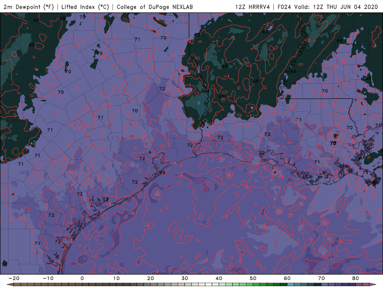Screen dimensions: 383x287
Task: Click the '12Z HRRRV4' model run label
Action: point(253,7)
